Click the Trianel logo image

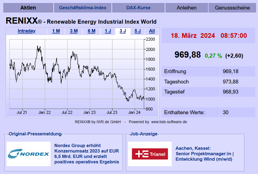coord(150,154)
